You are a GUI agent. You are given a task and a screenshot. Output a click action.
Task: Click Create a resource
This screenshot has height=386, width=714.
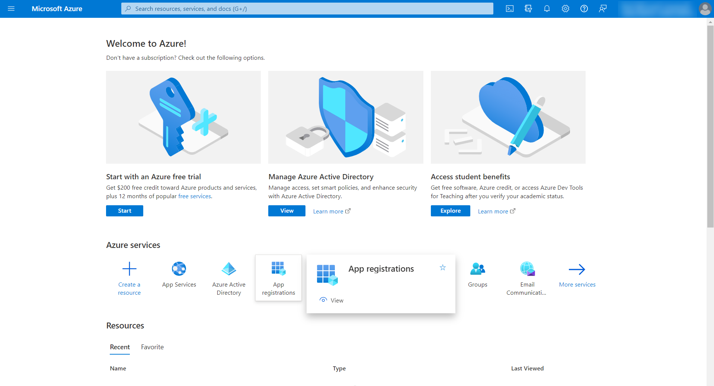[129, 269]
